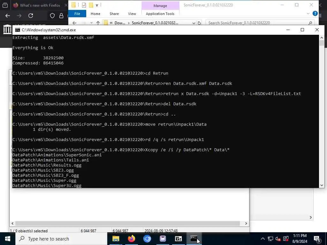Click the Explorer search magnifier icon
This screenshot has height=245, width=327.
point(310,23)
